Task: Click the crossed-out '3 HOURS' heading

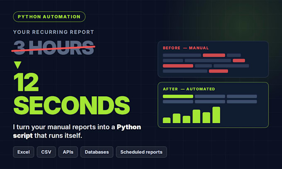Action: click(x=53, y=48)
